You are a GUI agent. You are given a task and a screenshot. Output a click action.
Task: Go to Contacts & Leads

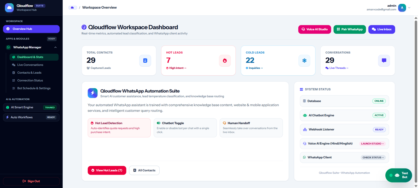pos(34,73)
